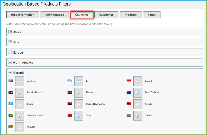The image size is (207, 135).
Task: Uncheck the North America checkbox
Action: point(10,62)
